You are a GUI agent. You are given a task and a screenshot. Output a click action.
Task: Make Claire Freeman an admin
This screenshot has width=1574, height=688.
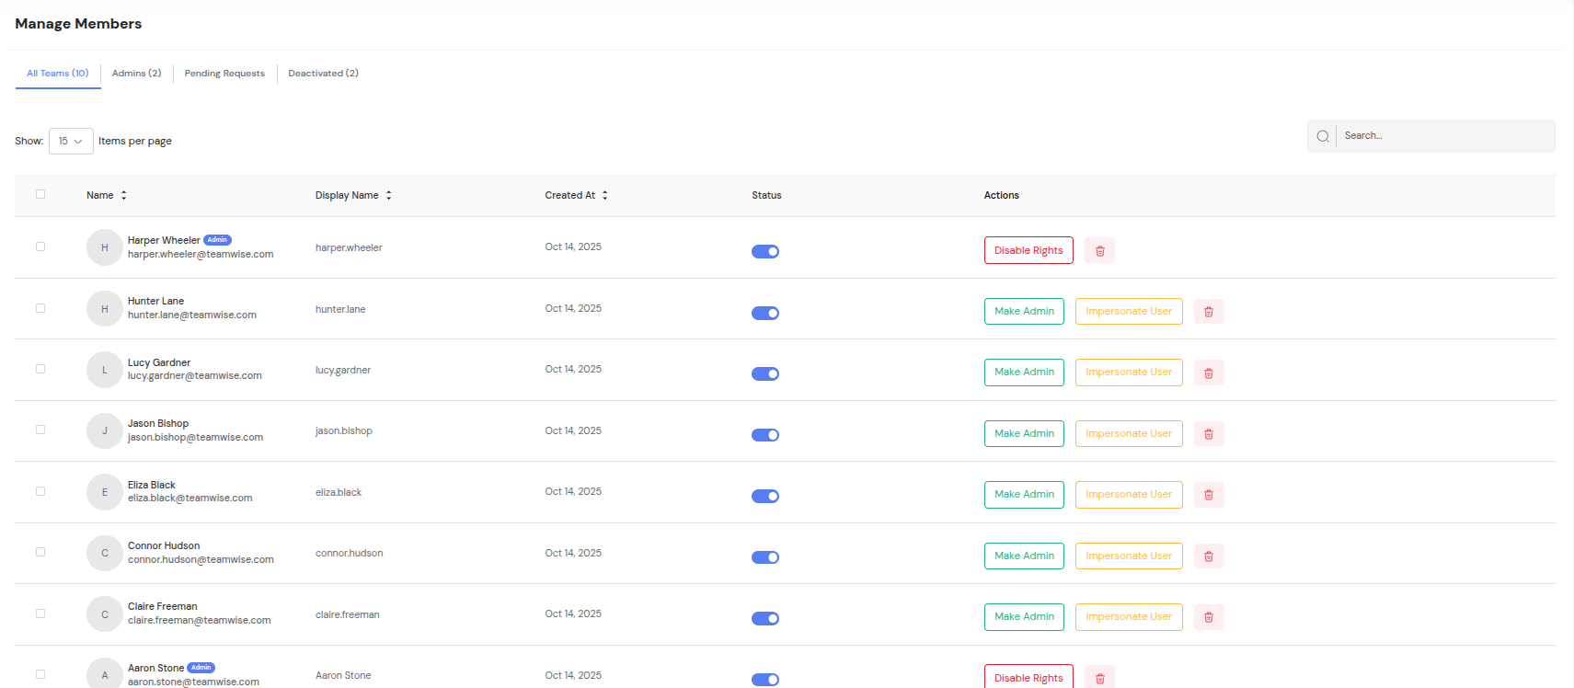(1024, 617)
